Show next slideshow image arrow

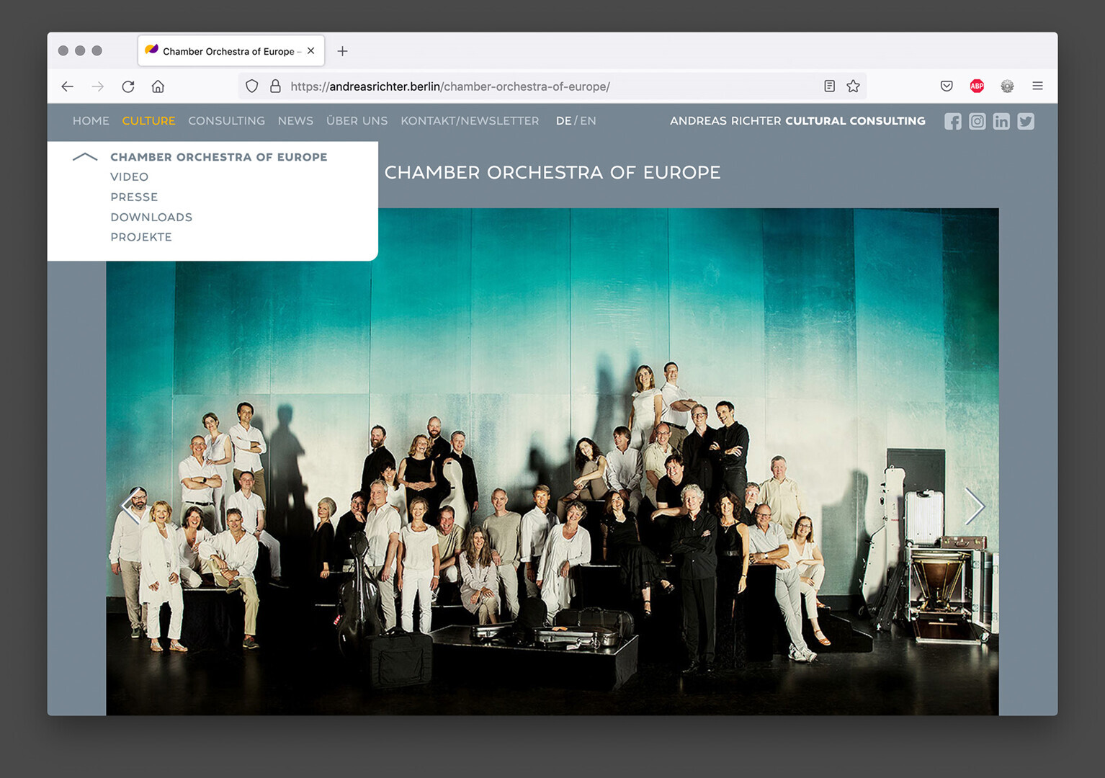pyautogui.click(x=974, y=506)
